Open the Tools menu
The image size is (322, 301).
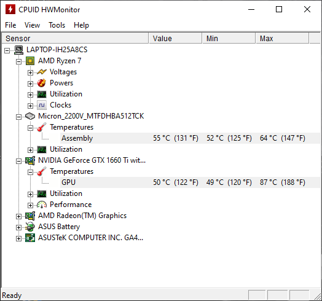57,25
